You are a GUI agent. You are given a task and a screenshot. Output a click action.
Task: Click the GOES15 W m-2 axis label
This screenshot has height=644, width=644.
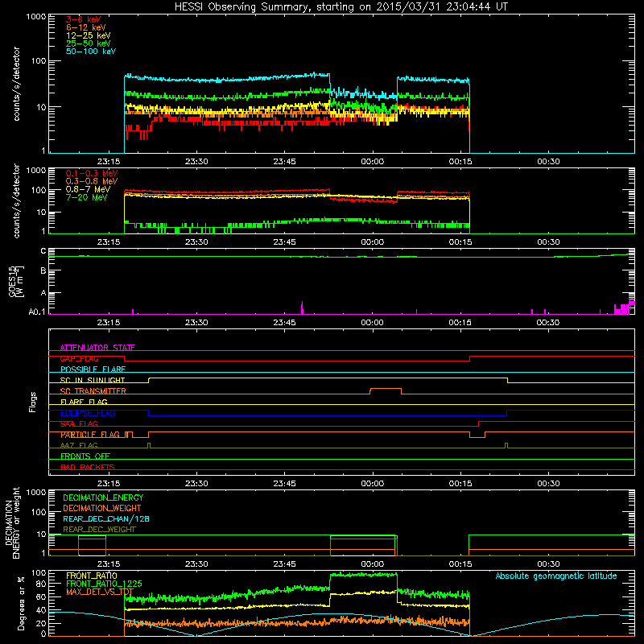[16, 281]
